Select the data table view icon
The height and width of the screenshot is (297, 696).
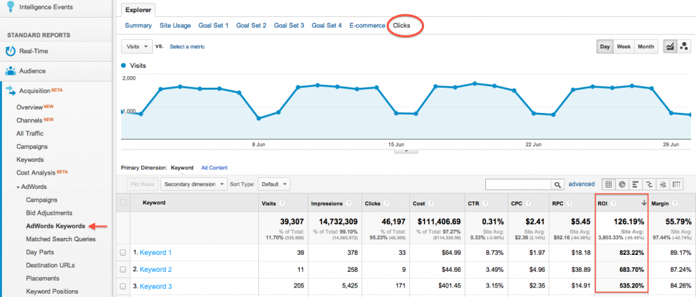pos(609,184)
